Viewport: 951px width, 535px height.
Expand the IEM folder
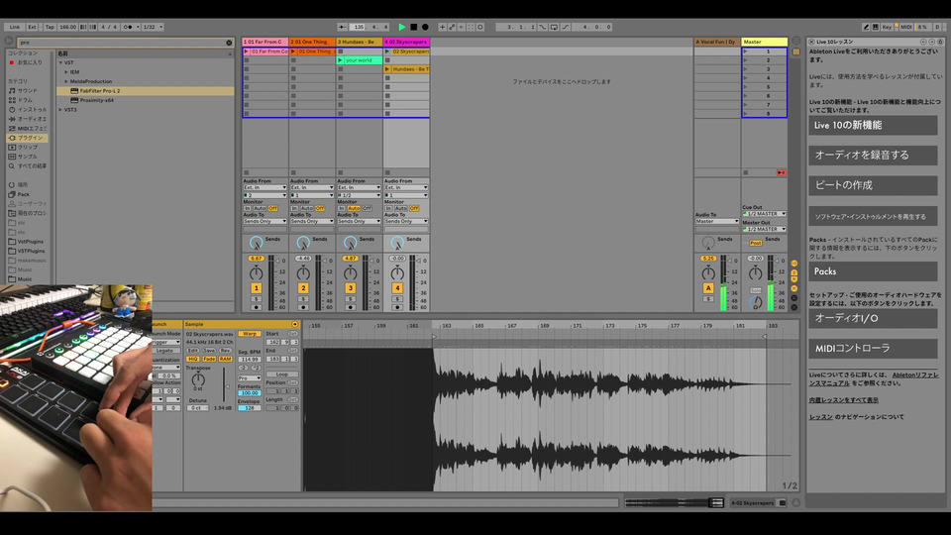pyautogui.click(x=66, y=72)
